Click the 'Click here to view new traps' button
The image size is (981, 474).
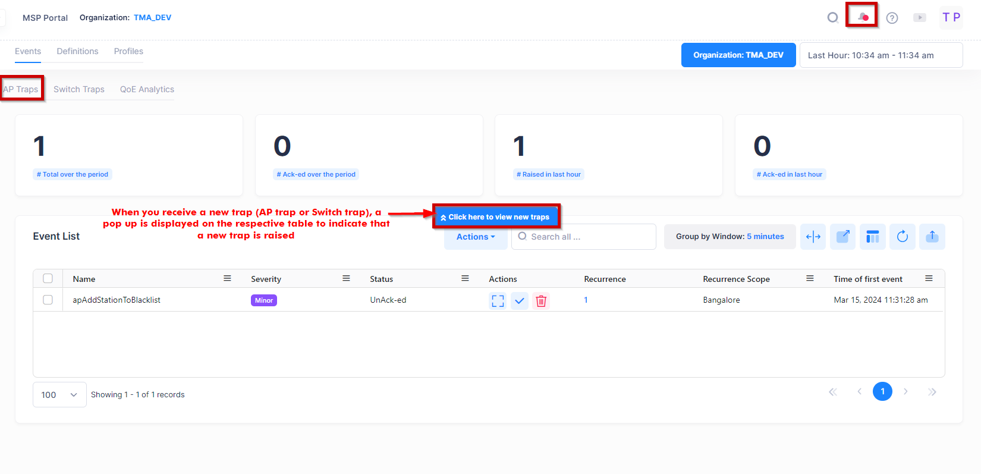point(496,217)
